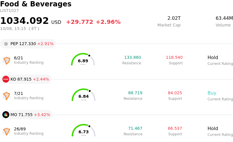
Task: Click PEP Hold current rating
Action: click(x=213, y=58)
